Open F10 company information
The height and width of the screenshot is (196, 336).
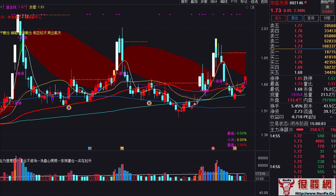pyautogui.click(x=234, y=2)
